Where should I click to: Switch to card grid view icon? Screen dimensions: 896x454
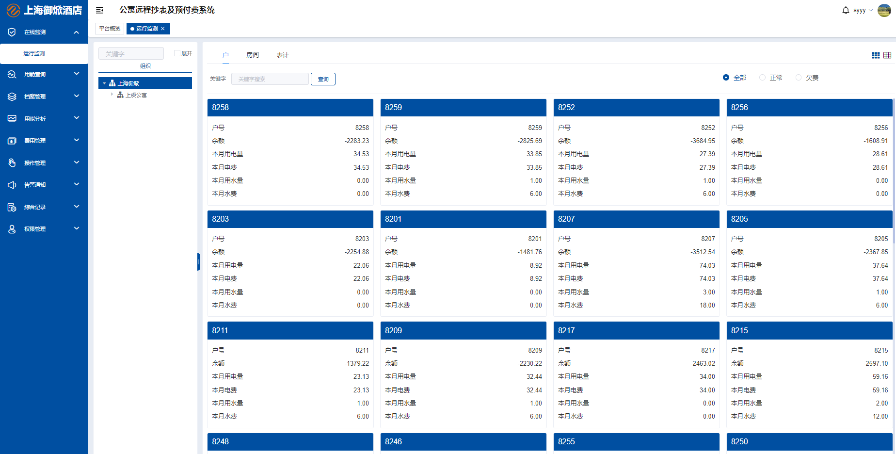click(876, 55)
